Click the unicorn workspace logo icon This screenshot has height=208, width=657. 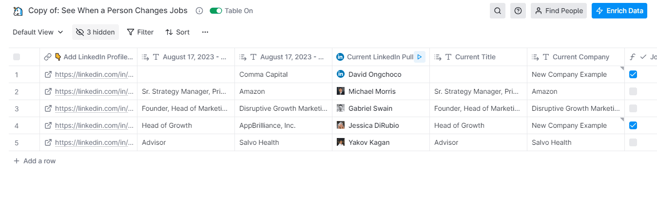tap(18, 11)
